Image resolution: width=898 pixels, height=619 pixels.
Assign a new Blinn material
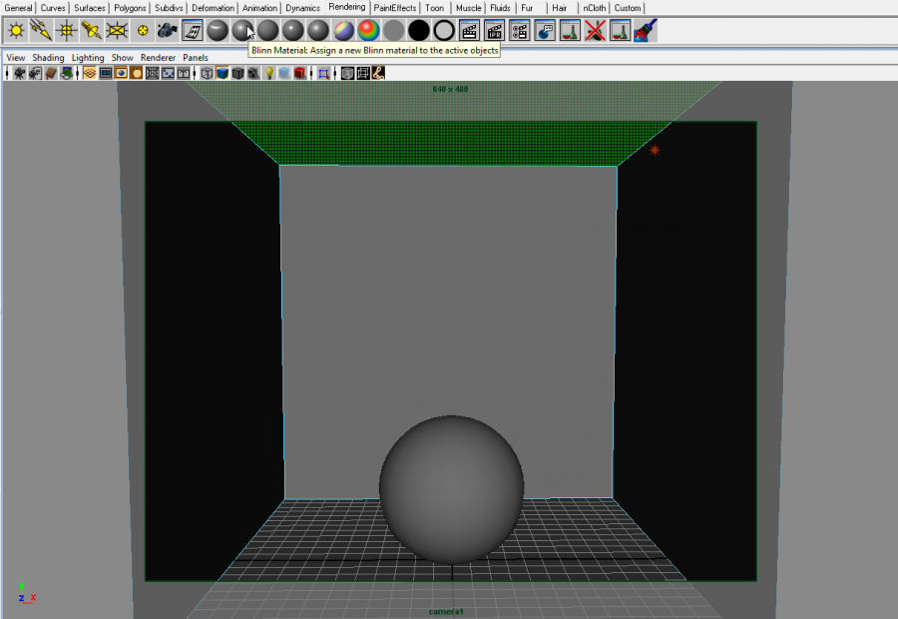point(242,31)
